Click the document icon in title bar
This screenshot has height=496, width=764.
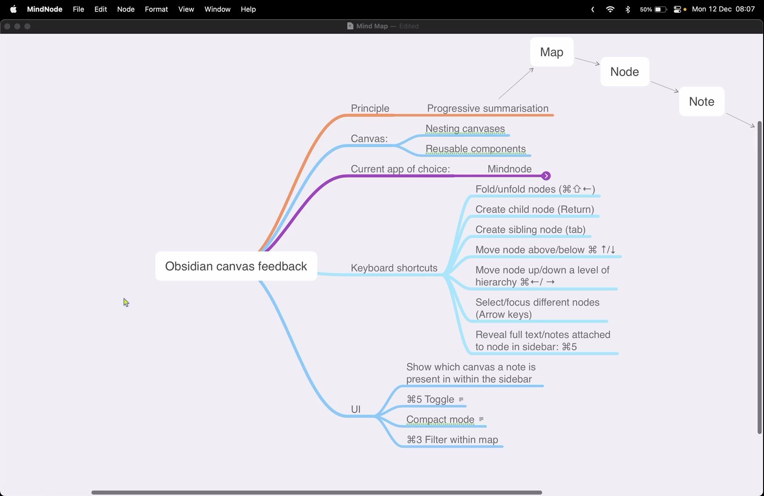pos(350,26)
